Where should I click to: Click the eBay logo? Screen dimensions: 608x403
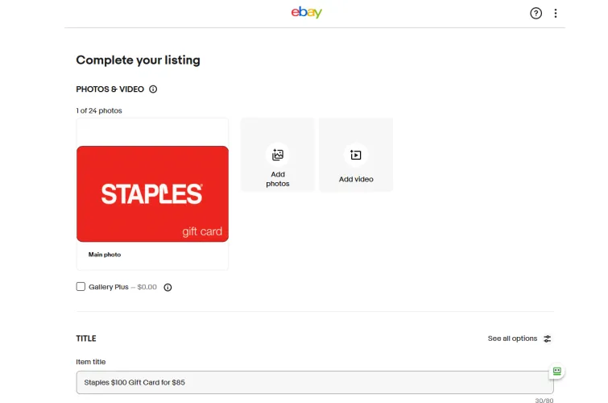click(307, 12)
